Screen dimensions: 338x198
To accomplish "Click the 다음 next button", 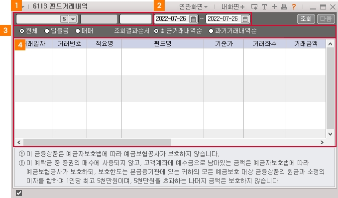I will (x=326, y=19).
